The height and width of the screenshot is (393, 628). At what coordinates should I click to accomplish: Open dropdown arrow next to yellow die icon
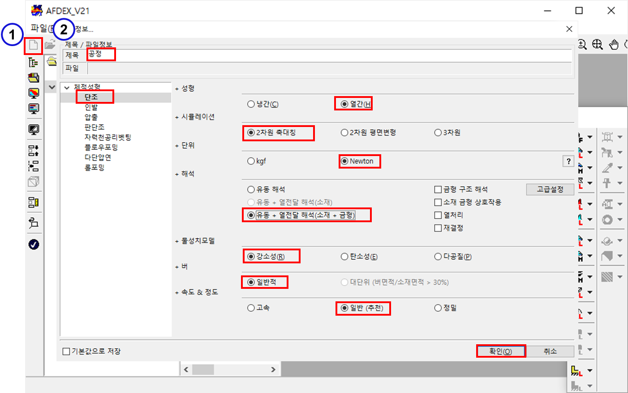(590, 371)
